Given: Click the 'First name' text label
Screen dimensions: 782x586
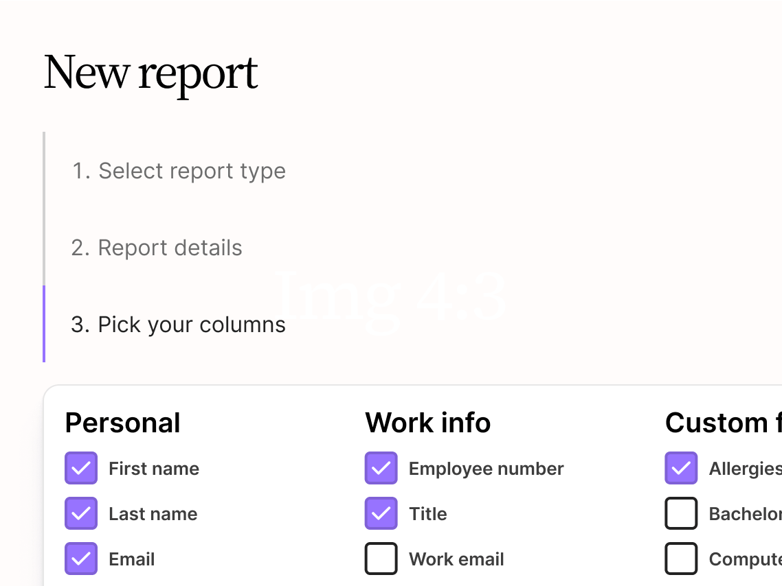Looking at the screenshot, I should tap(154, 469).
